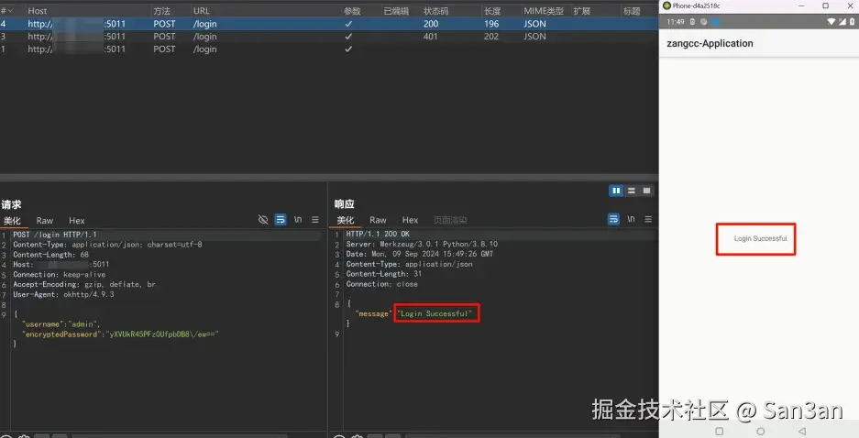This screenshot has width=859, height=438.
Task: Toggle \n newline display in response panel
Action: point(631,219)
